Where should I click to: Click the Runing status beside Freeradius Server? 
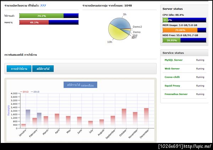pyautogui.click(x=200, y=94)
